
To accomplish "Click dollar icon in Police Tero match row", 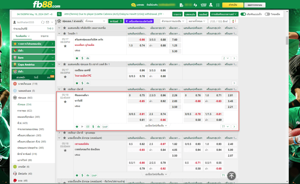I will [x=82, y=58].
